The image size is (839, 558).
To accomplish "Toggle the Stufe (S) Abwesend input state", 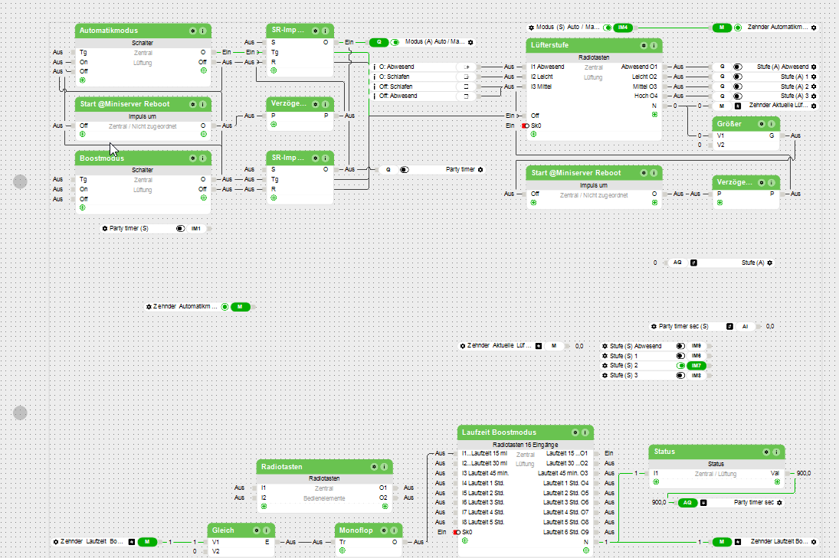I will pos(680,346).
